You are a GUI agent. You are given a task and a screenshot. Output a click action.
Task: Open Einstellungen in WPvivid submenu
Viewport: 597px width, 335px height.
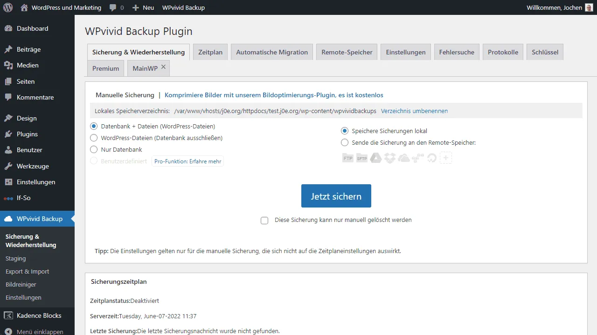(23, 297)
